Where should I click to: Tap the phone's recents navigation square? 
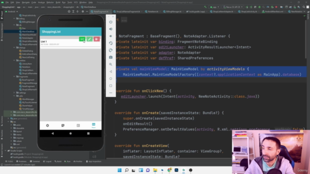coord(88,133)
